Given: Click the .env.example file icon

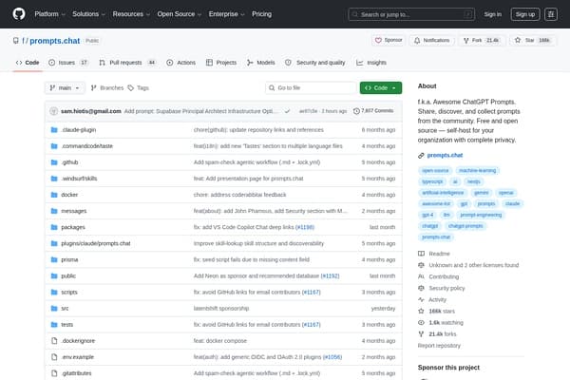Looking at the screenshot, I should click(x=54, y=357).
